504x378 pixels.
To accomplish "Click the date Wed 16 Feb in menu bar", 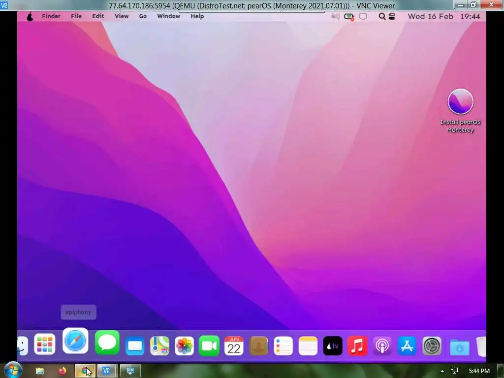I will click(x=430, y=16).
